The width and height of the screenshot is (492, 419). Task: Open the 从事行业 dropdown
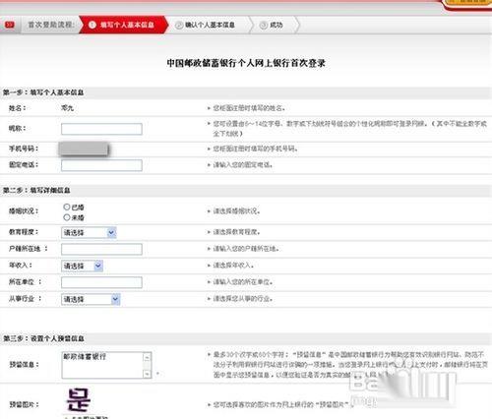point(91,299)
